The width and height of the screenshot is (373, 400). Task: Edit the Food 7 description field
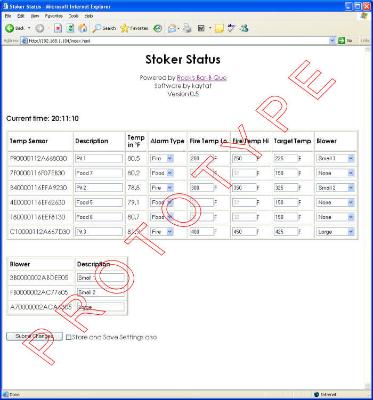tap(99, 173)
